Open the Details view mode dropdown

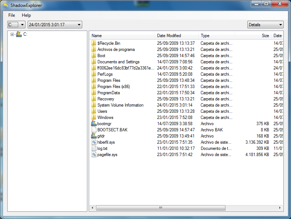click(x=266, y=24)
